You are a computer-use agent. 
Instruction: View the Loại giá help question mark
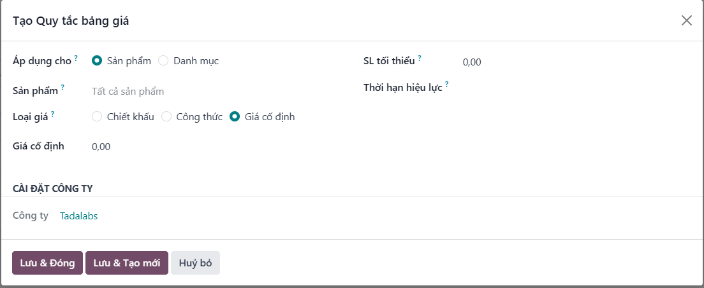click(x=52, y=114)
